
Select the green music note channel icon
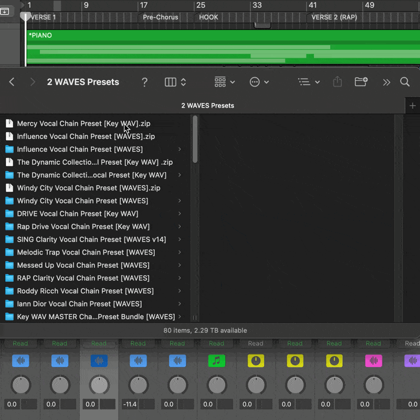click(x=216, y=361)
